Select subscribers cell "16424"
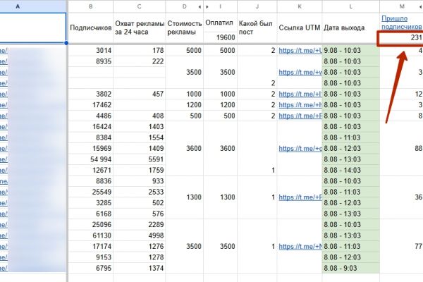Viewport: 423px width, 282px height. tap(91, 127)
